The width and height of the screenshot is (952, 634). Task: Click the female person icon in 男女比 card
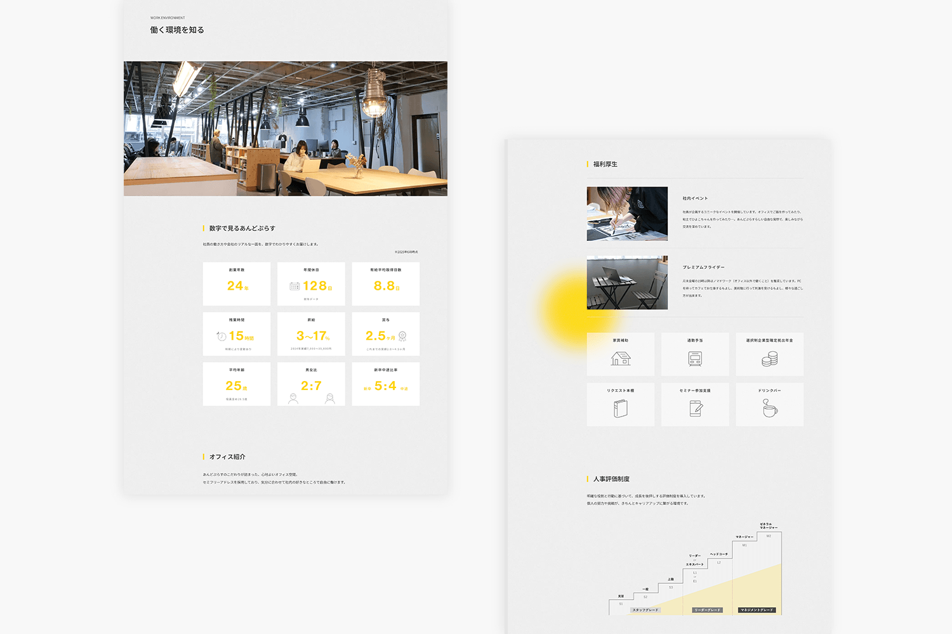pyautogui.click(x=330, y=398)
